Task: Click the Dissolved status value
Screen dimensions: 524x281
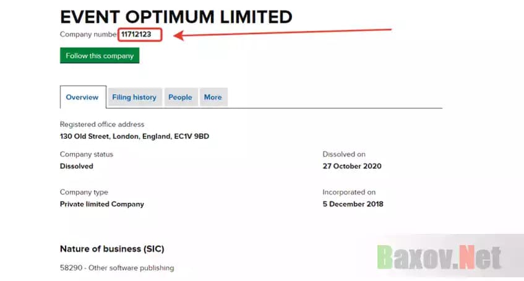Action: tap(77, 166)
